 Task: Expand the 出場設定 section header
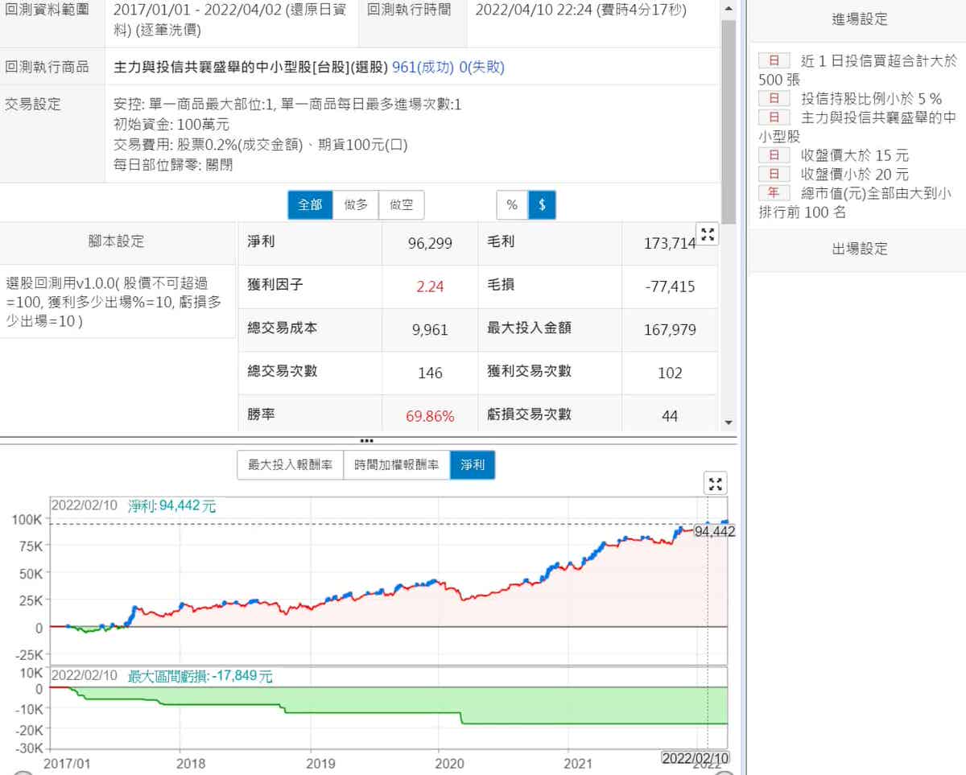click(859, 249)
